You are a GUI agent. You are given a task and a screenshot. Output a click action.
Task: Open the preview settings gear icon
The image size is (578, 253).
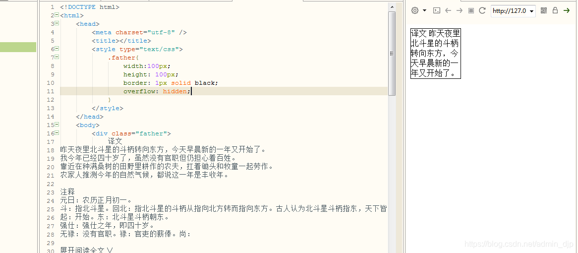(415, 11)
